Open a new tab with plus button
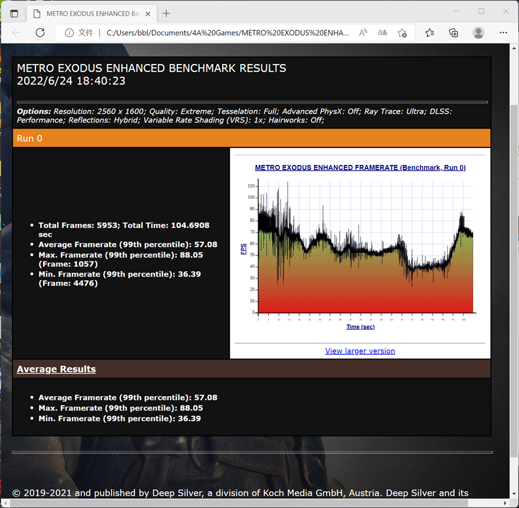Image resolution: width=519 pixels, height=508 pixels. click(x=167, y=13)
